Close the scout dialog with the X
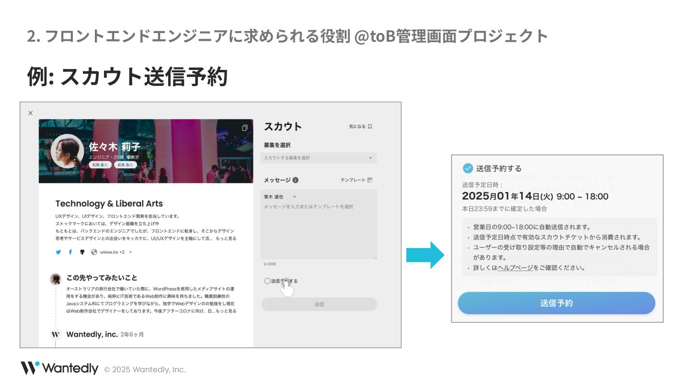 [x=30, y=113]
